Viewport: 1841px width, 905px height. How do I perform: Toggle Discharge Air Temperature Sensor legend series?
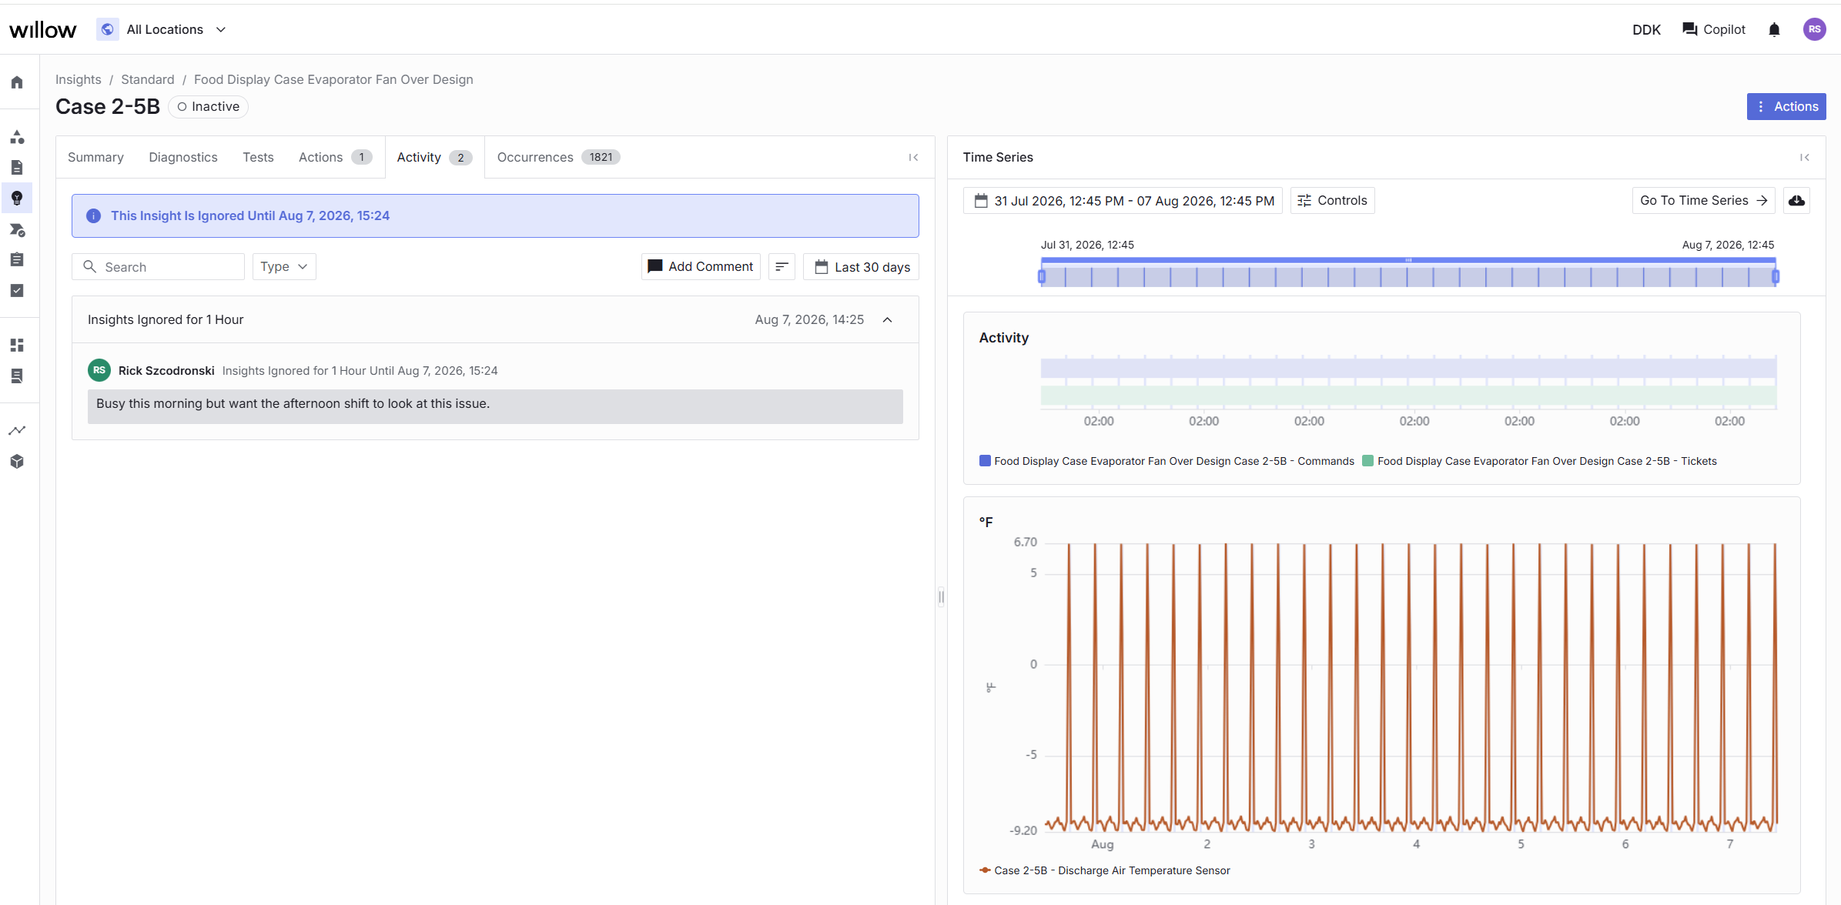(1104, 870)
